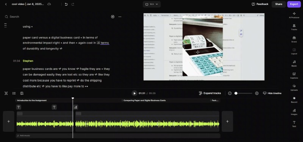The height and width of the screenshot is (142, 303).
Task: Open AI Producer panel
Action: 294,15
